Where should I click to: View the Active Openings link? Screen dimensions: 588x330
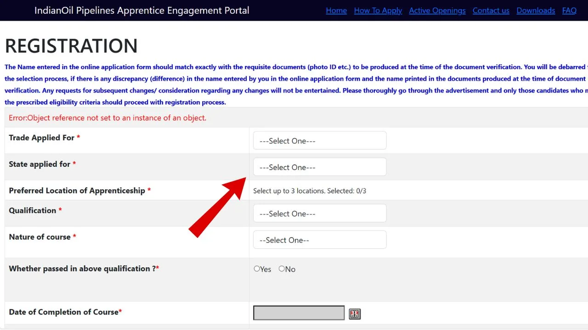click(437, 11)
